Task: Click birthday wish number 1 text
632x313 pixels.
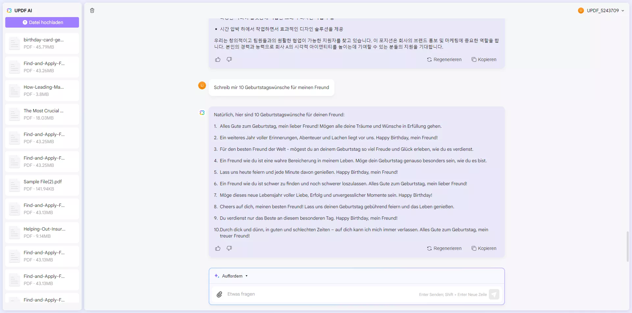Action: coord(330,126)
